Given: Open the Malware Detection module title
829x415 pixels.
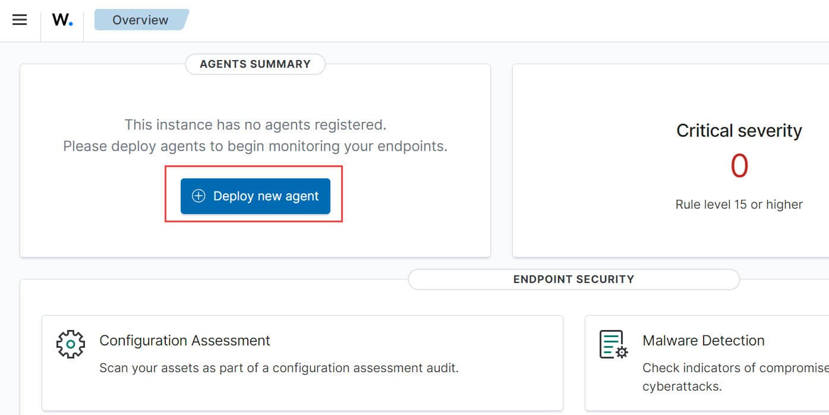Looking at the screenshot, I should [704, 341].
